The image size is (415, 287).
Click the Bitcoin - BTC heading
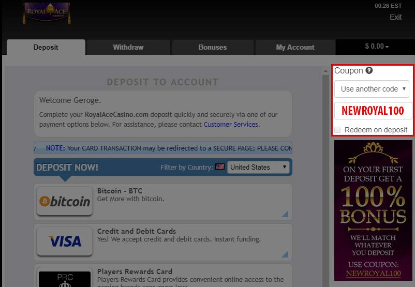120,191
